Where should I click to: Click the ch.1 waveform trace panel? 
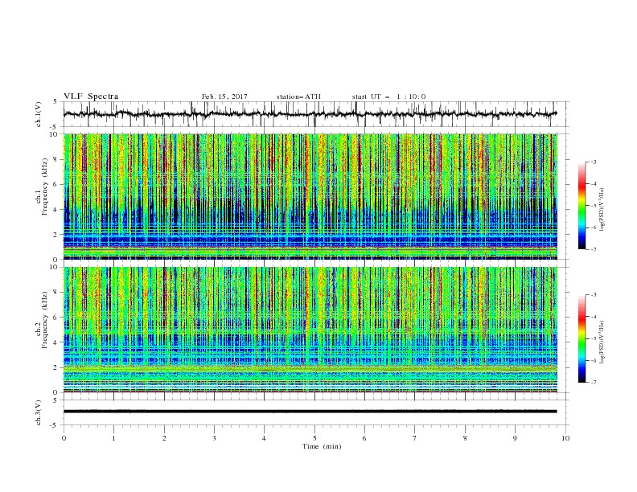[x=316, y=114]
